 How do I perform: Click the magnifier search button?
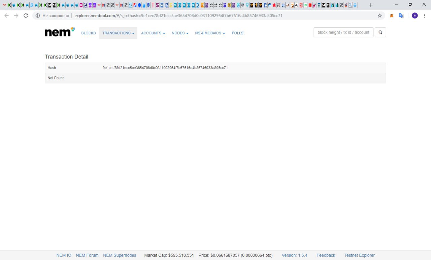coord(380,32)
